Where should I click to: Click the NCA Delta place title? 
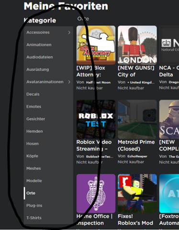[x=169, y=71]
